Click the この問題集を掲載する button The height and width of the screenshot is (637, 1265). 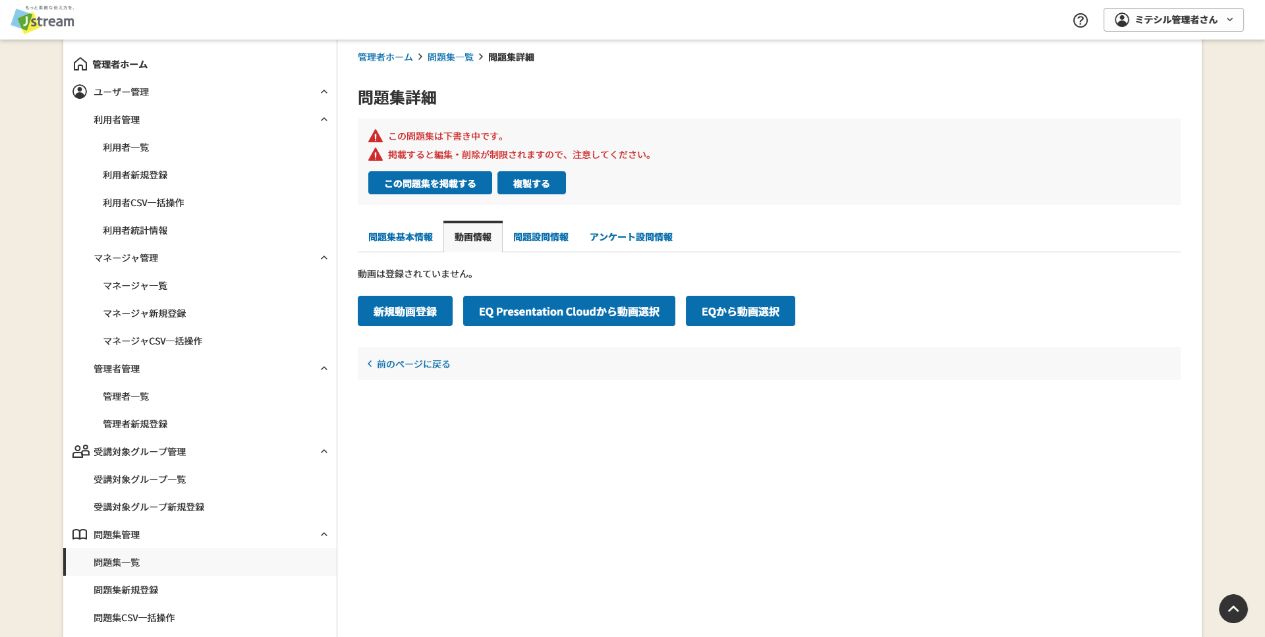(430, 183)
